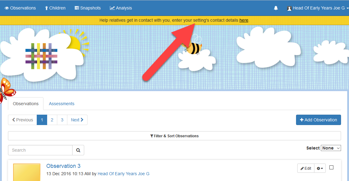
Task: Click the Edit button for Observation 3
Action: (306, 168)
